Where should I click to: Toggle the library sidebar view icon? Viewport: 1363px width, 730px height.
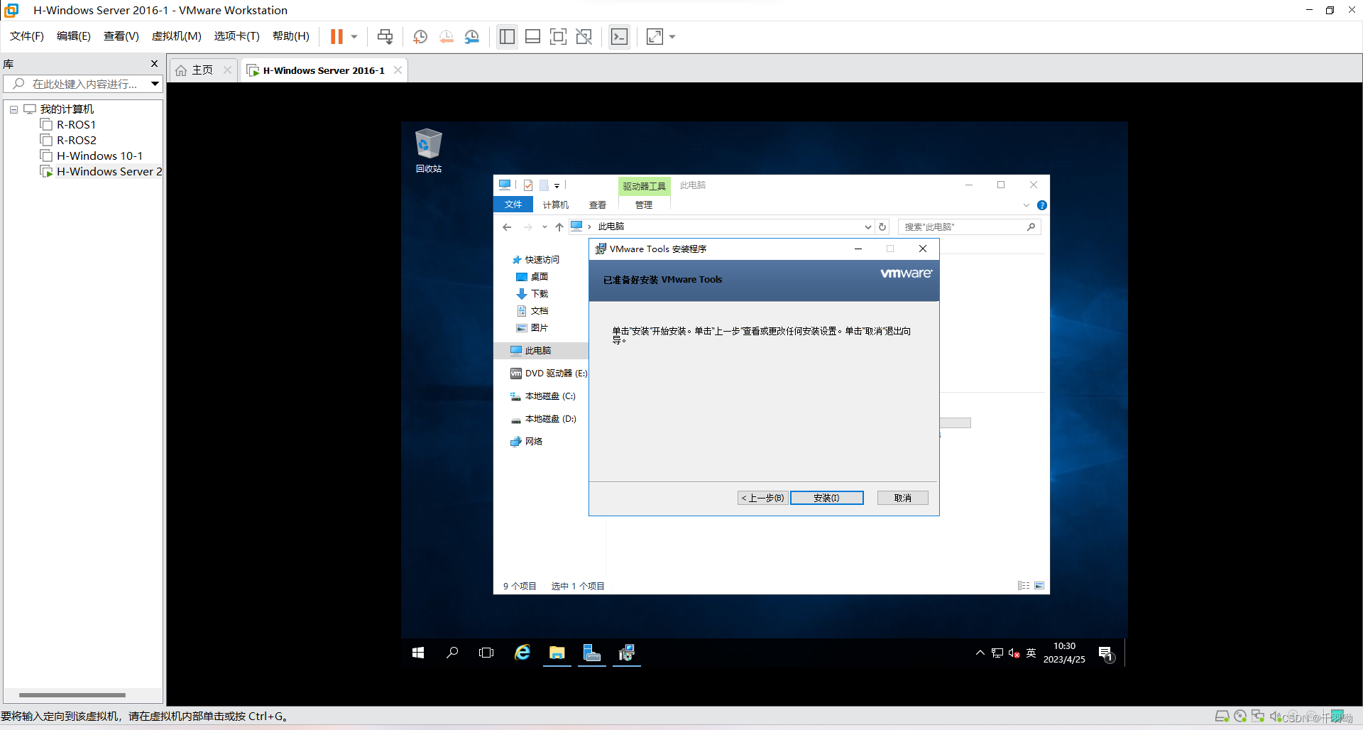click(x=507, y=36)
